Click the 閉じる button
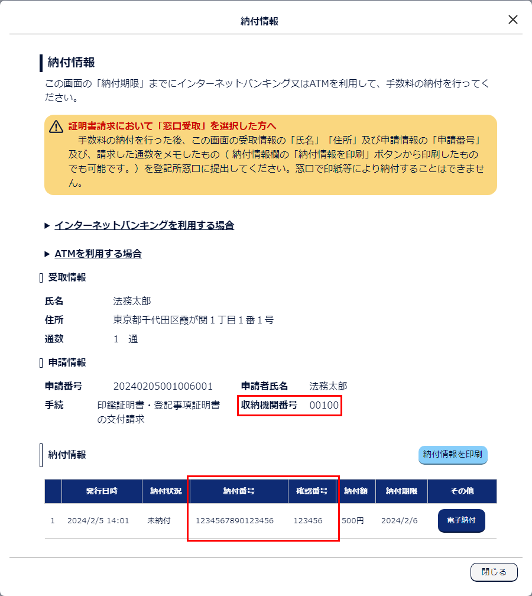 point(494,572)
